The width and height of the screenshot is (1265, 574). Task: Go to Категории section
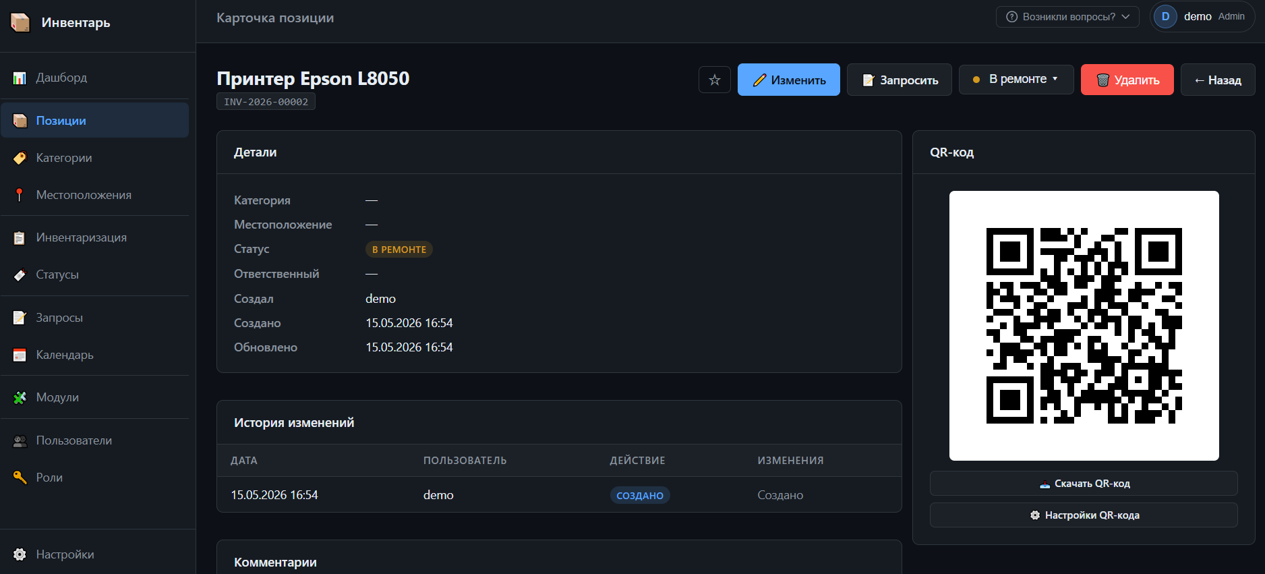94,158
